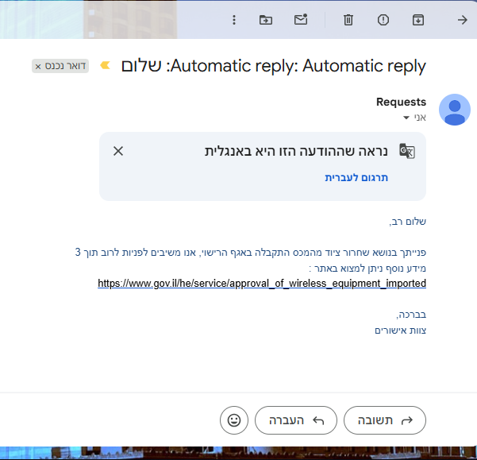The image size is (477, 460).
Task: Click the signature צוות אישורים
Action: click(400, 331)
